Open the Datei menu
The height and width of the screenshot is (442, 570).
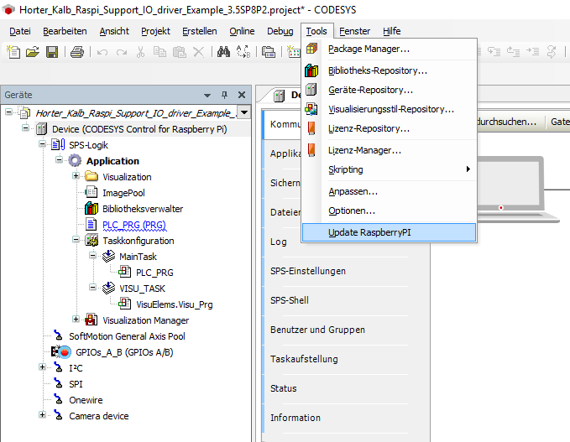pos(20,31)
